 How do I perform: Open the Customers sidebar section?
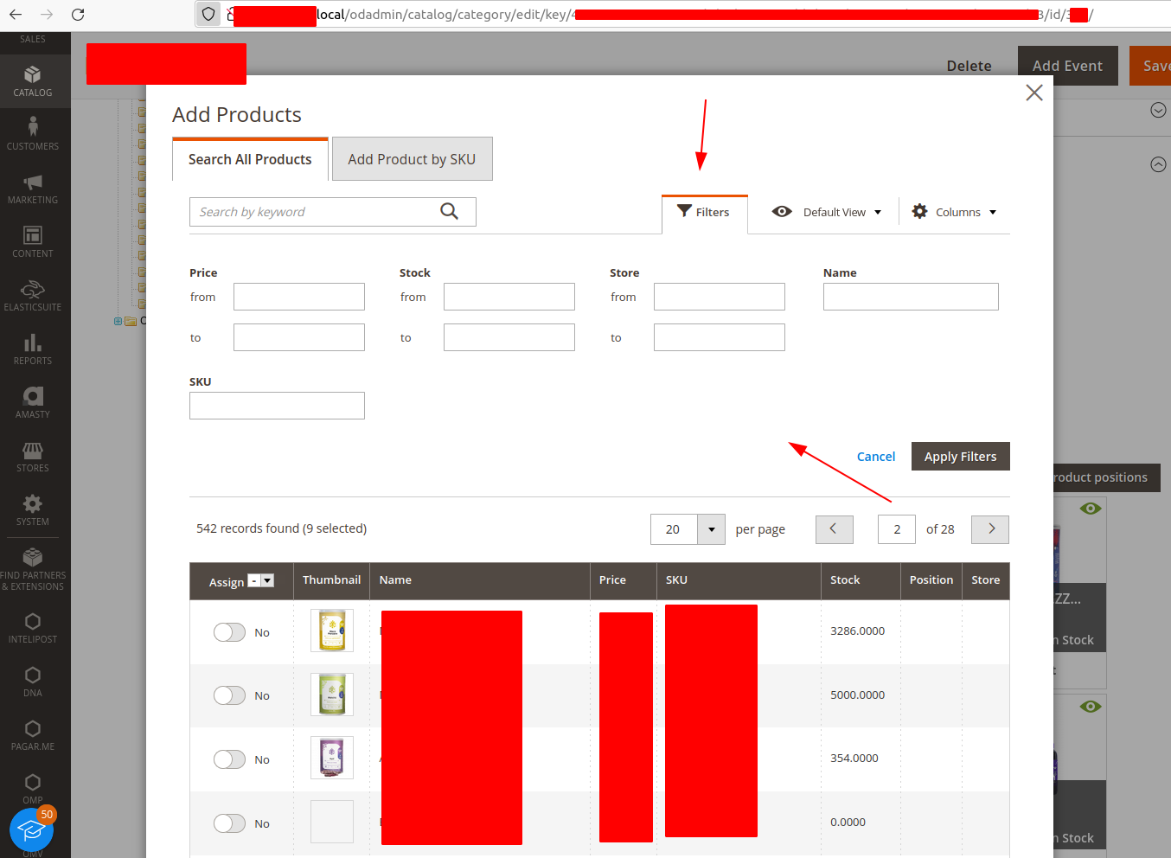coord(33,135)
